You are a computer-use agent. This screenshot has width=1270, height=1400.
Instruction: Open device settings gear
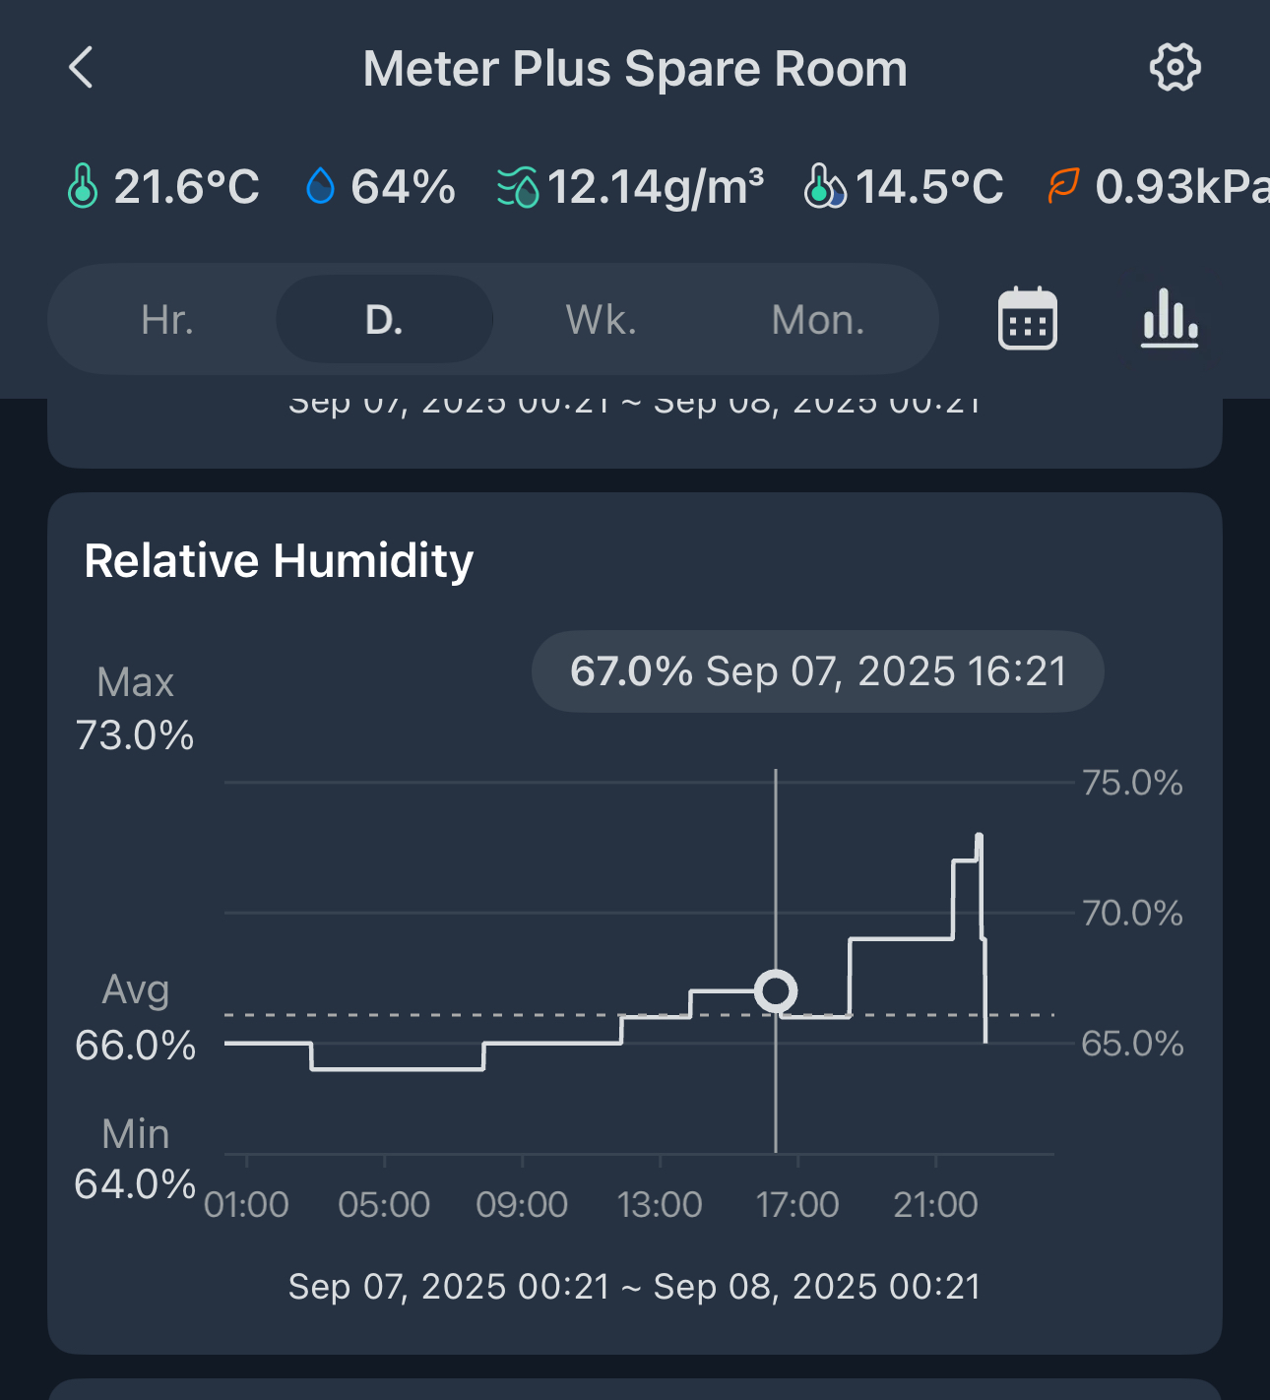[1175, 68]
